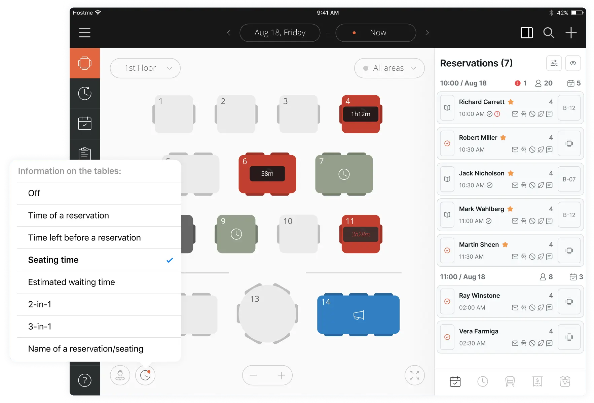This screenshot has width=594, height=403.
Task: Select 2-in-1 option
Action: 99,304
